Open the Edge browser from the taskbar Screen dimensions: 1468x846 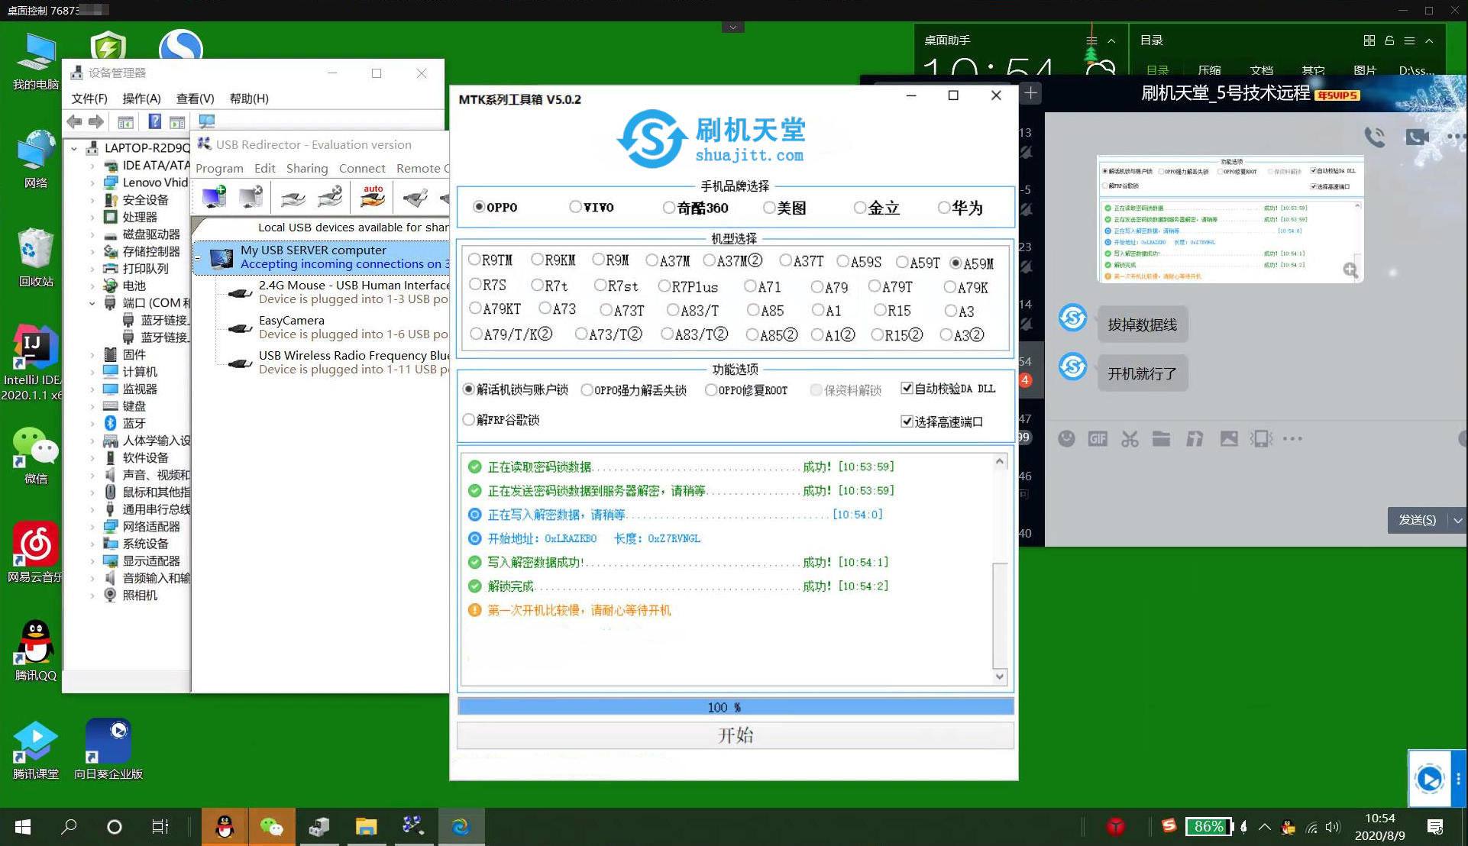coord(461,827)
